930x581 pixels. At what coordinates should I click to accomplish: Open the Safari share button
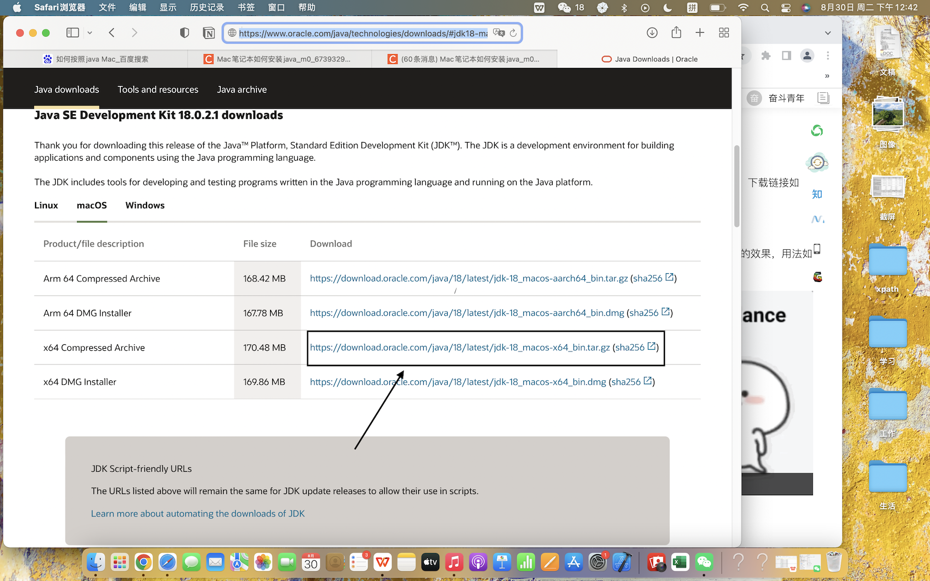(x=676, y=33)
